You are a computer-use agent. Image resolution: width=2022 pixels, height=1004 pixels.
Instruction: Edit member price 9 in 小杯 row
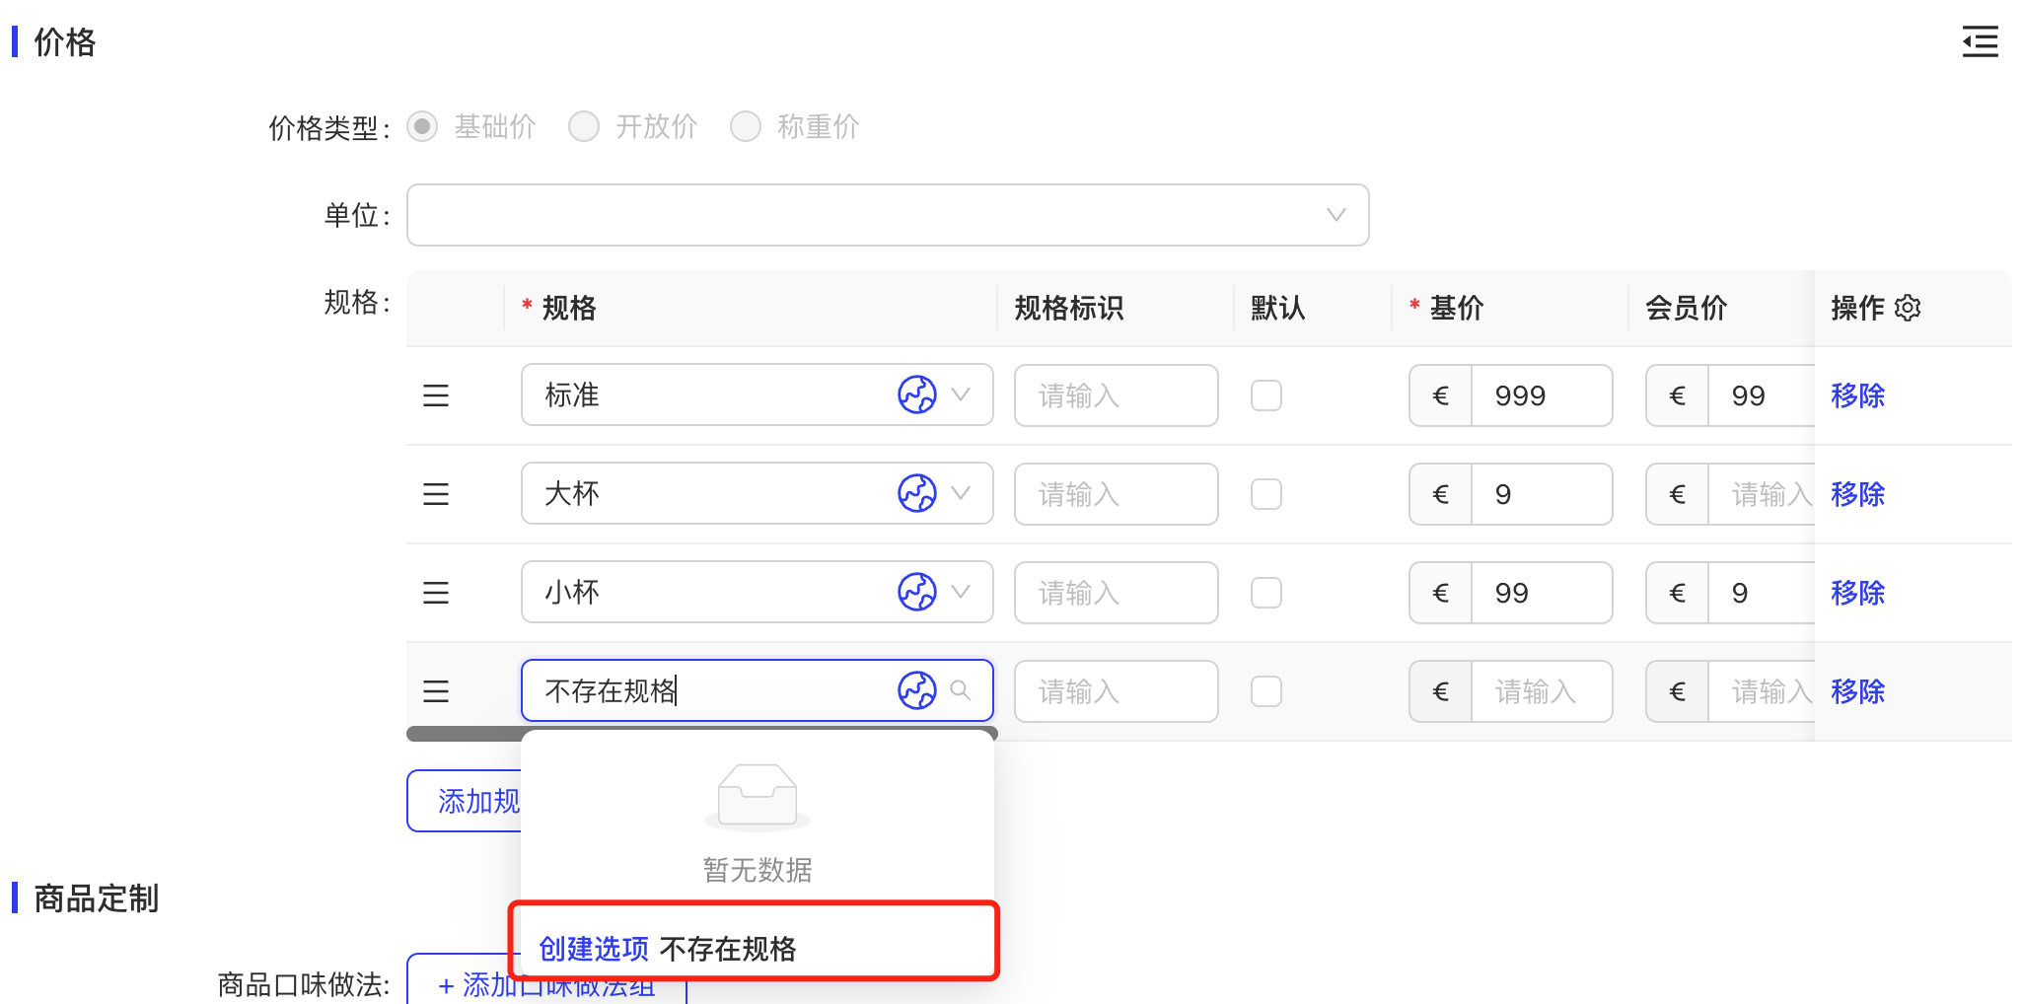pos(1762,593)
